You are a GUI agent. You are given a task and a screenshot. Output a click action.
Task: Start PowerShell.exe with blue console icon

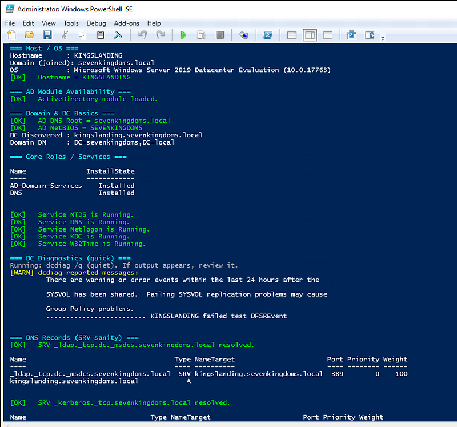(x=268, y=35)
